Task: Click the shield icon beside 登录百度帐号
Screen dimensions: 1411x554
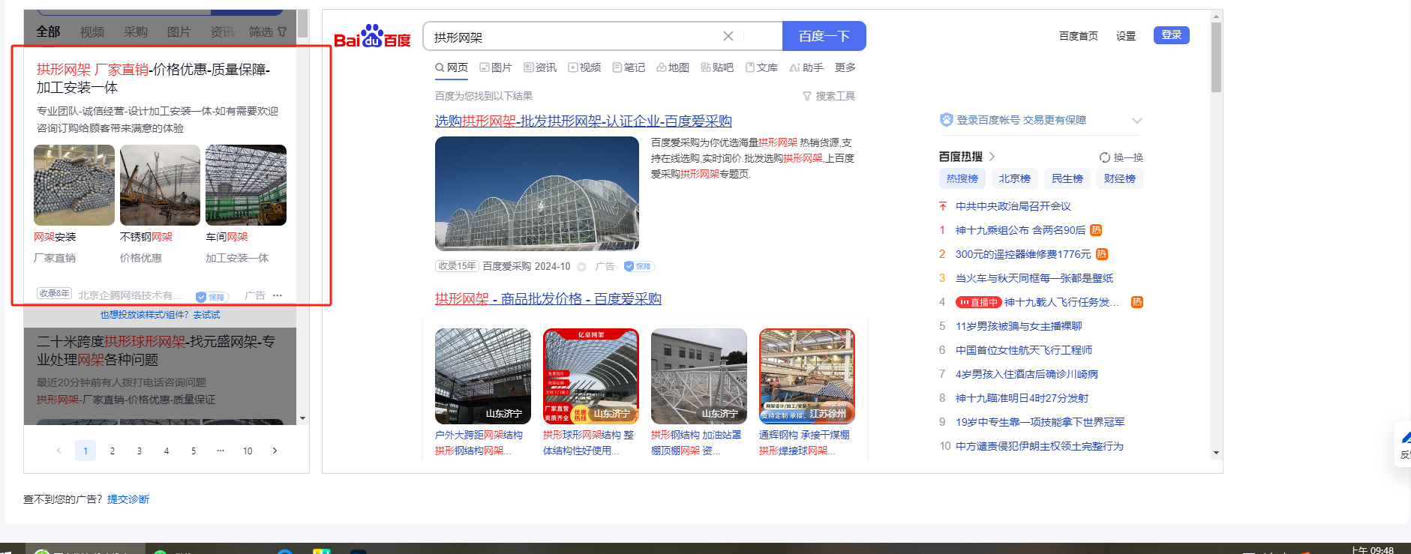Action: pos(947,120)
